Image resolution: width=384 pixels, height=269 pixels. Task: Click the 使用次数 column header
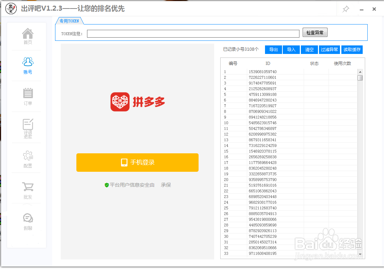(x=342, y=64)
